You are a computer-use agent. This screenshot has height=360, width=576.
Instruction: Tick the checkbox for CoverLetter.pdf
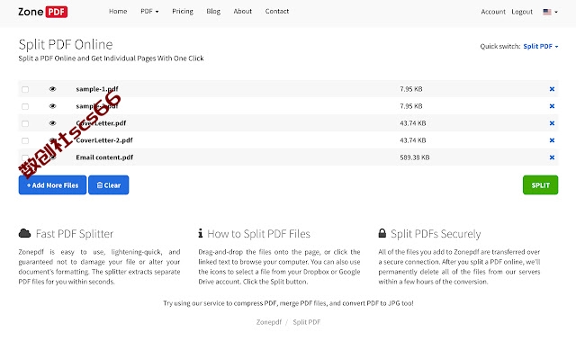point(25,123)
